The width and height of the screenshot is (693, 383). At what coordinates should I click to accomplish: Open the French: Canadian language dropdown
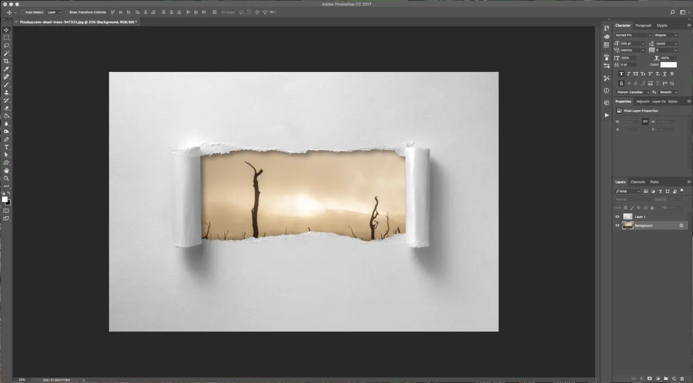coord(634,92)
